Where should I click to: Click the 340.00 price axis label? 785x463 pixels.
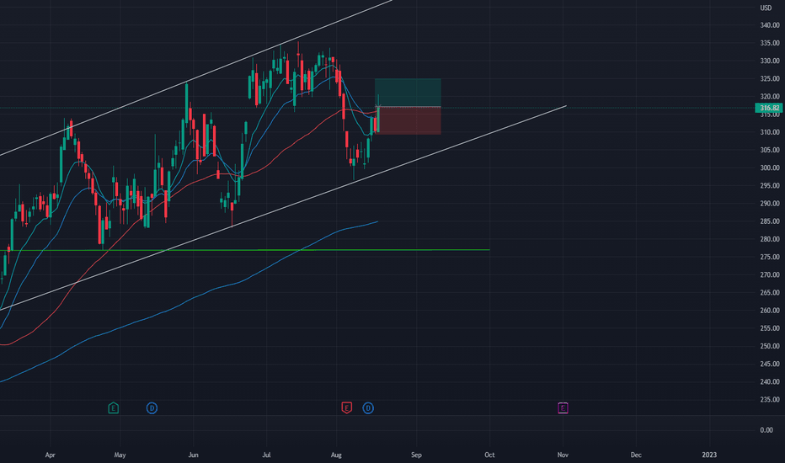coord(770,25)
